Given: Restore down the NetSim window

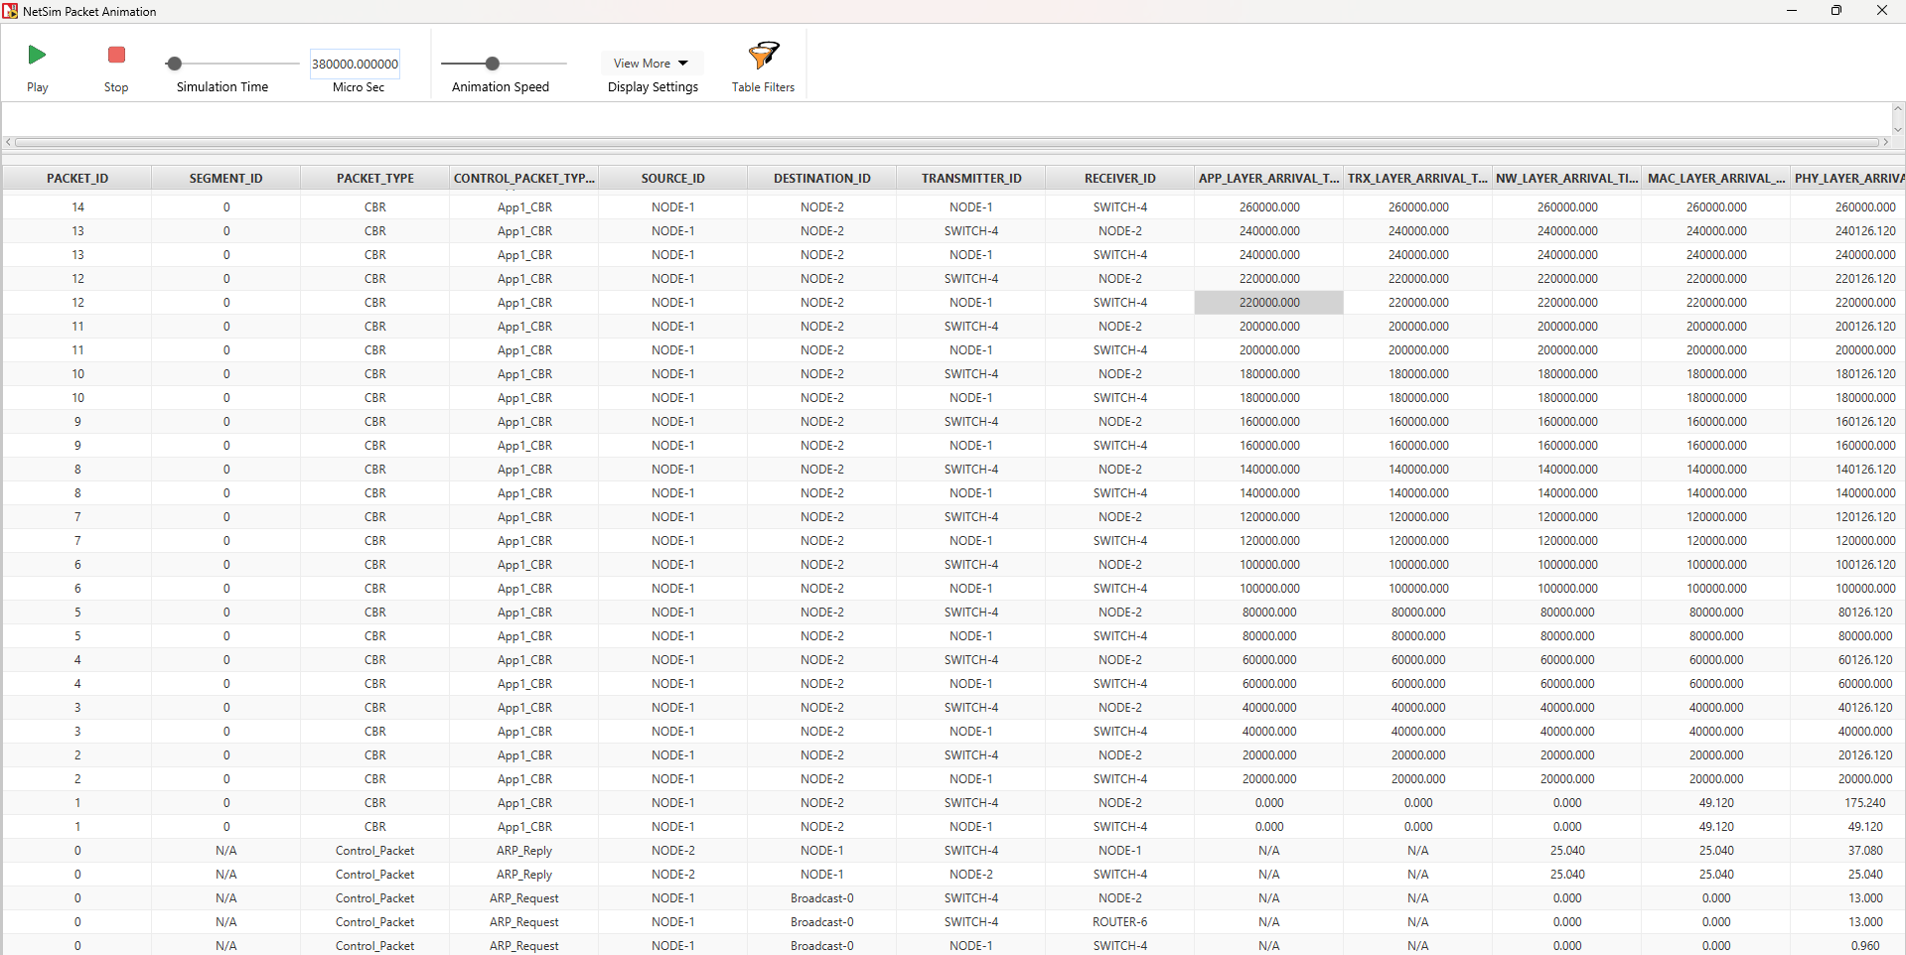Looking at the screenshot, I should 1836,11.
